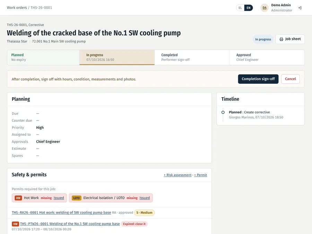This screenshot has width=312, height=234.
Task: Open the Job sheet printout
Action: tap(290, 39)
